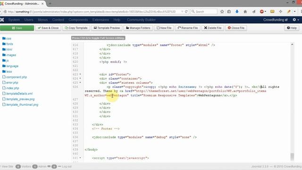Click the Joomla logo icon
The height and width of the screenshot is (170, 302).
click(2, 20)
